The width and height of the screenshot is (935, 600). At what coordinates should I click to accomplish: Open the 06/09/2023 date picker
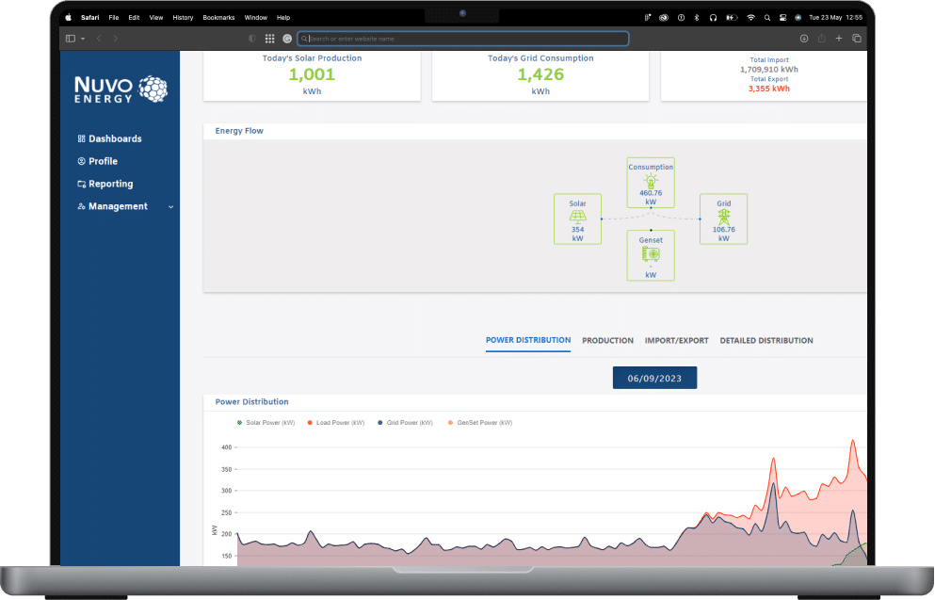pyautogui.click(x=654, y=378)
